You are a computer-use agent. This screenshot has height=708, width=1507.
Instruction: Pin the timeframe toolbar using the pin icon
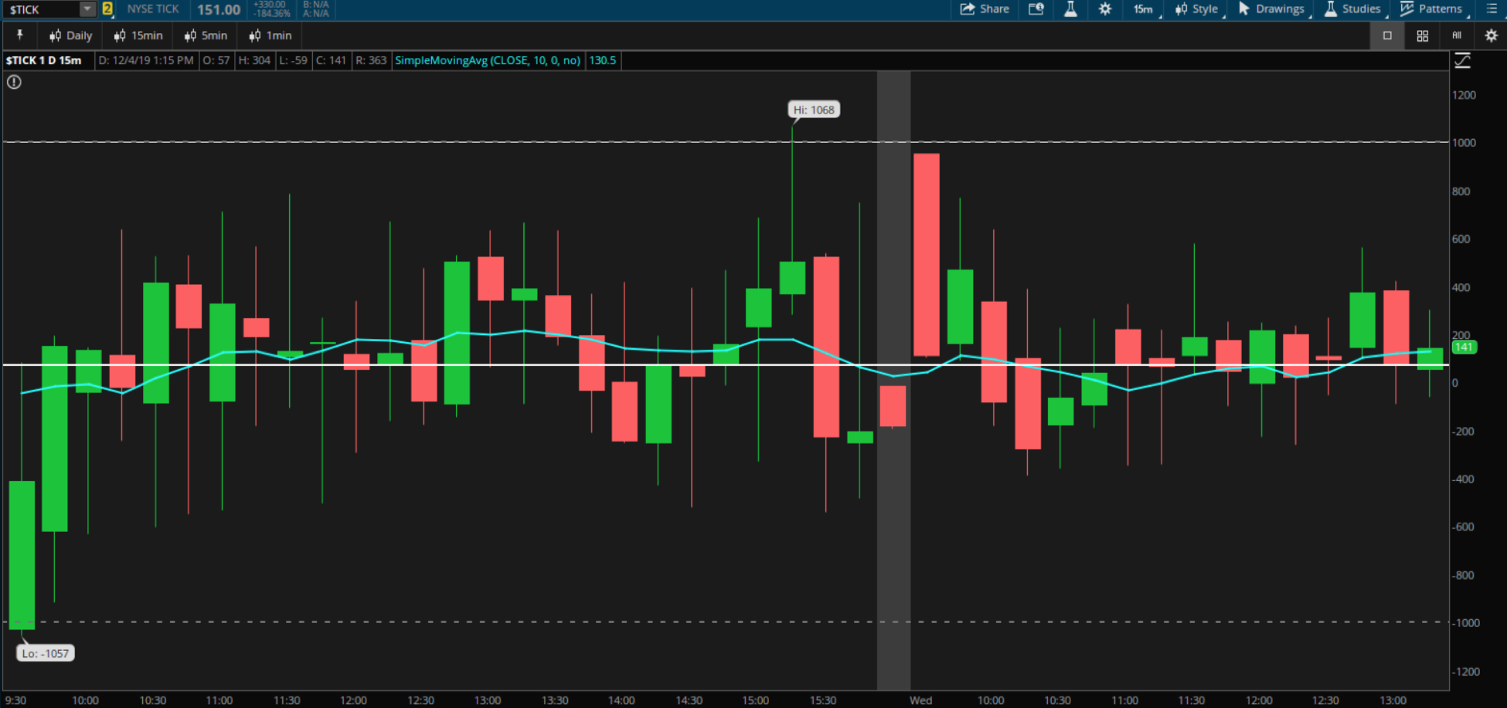(21, 35)
